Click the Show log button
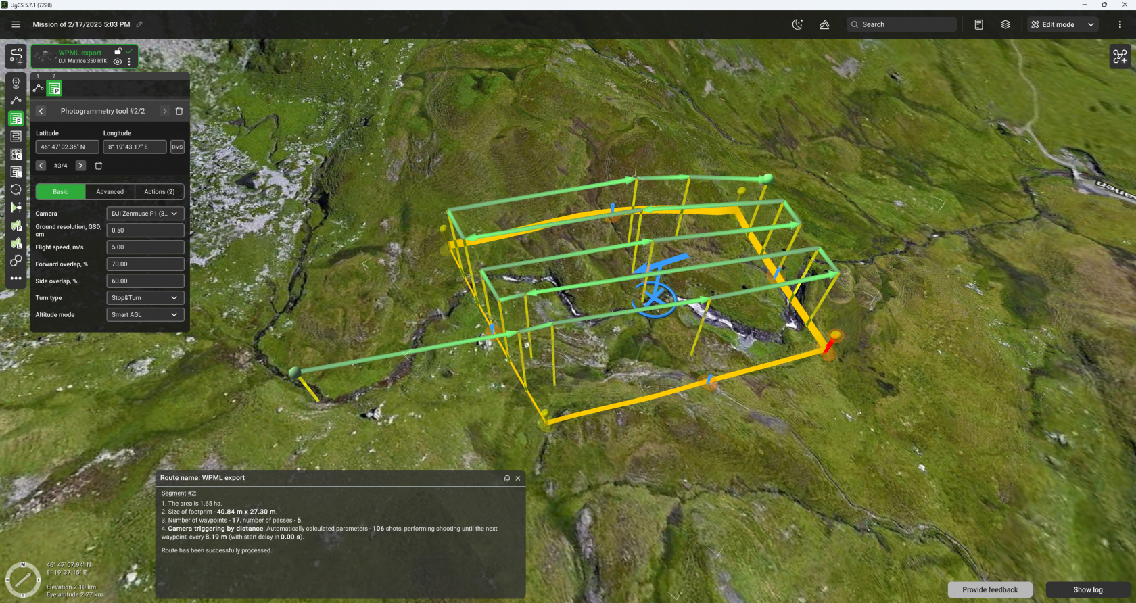 click(1087, 589)
